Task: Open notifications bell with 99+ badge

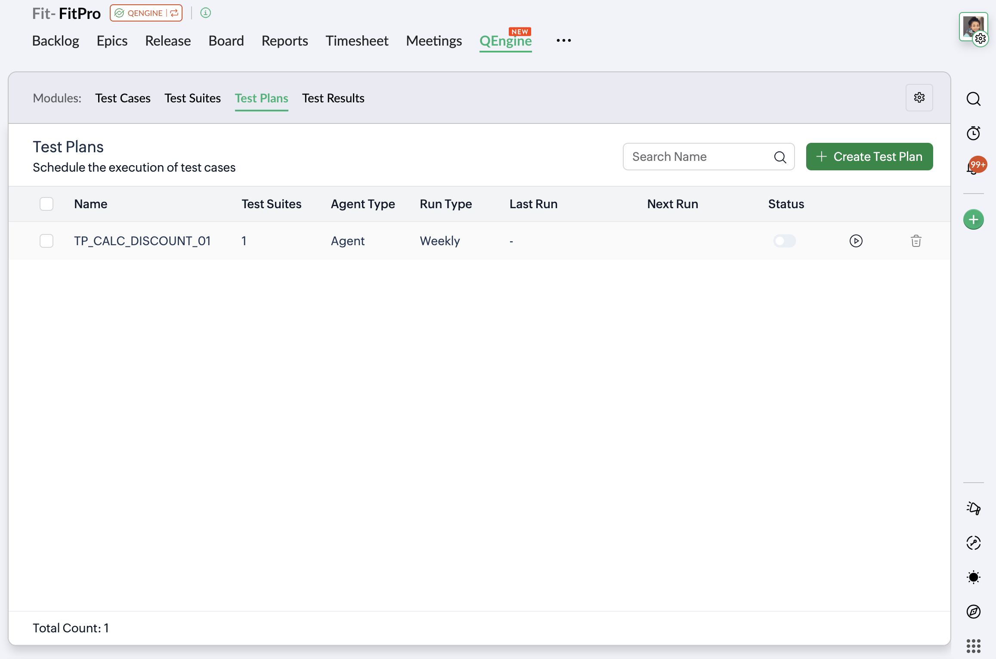Action: coord(973,167)
